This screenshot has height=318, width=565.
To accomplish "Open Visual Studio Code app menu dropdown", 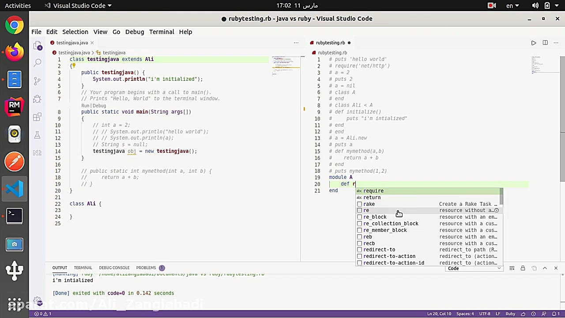I will tap(79, 6).
